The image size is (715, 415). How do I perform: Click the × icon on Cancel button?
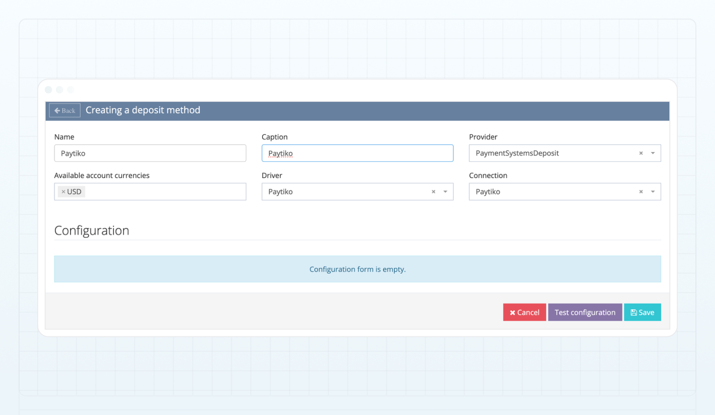coord(513,312)
